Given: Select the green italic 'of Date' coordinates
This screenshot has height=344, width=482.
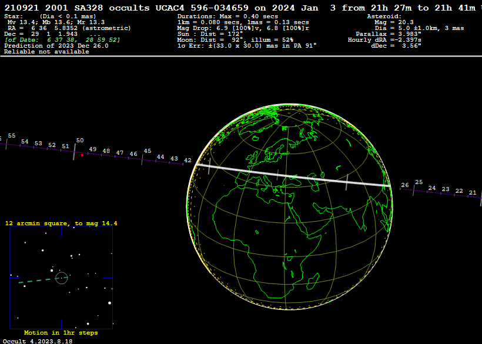Looking at the screenshot, I should pyautogui.click(x=62, y=40).
